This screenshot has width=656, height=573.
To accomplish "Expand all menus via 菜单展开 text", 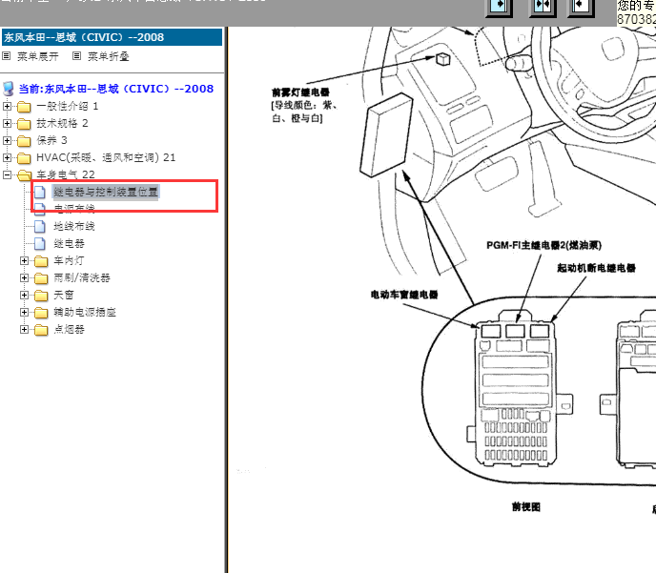I will pos(37,56).
